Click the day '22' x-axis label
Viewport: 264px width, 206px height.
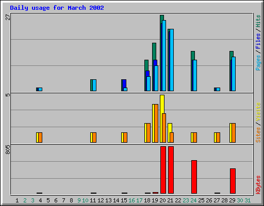coord(178,200)
